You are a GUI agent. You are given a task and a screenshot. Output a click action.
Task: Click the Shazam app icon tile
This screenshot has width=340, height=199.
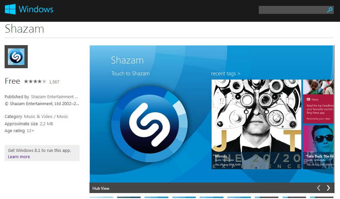click(16, 57)
